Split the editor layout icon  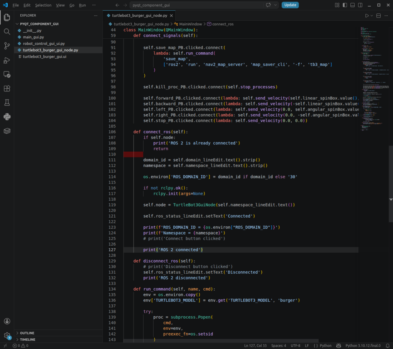(x=378, y=15)
